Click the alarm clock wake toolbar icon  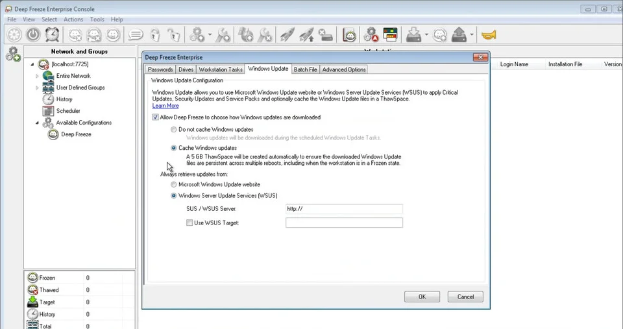pos(52,35)
